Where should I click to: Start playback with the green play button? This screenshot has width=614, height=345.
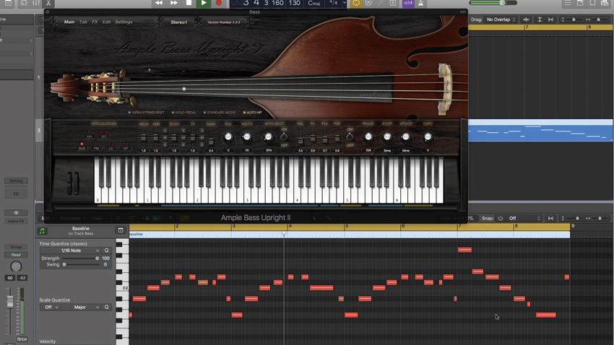pos(204,3)
